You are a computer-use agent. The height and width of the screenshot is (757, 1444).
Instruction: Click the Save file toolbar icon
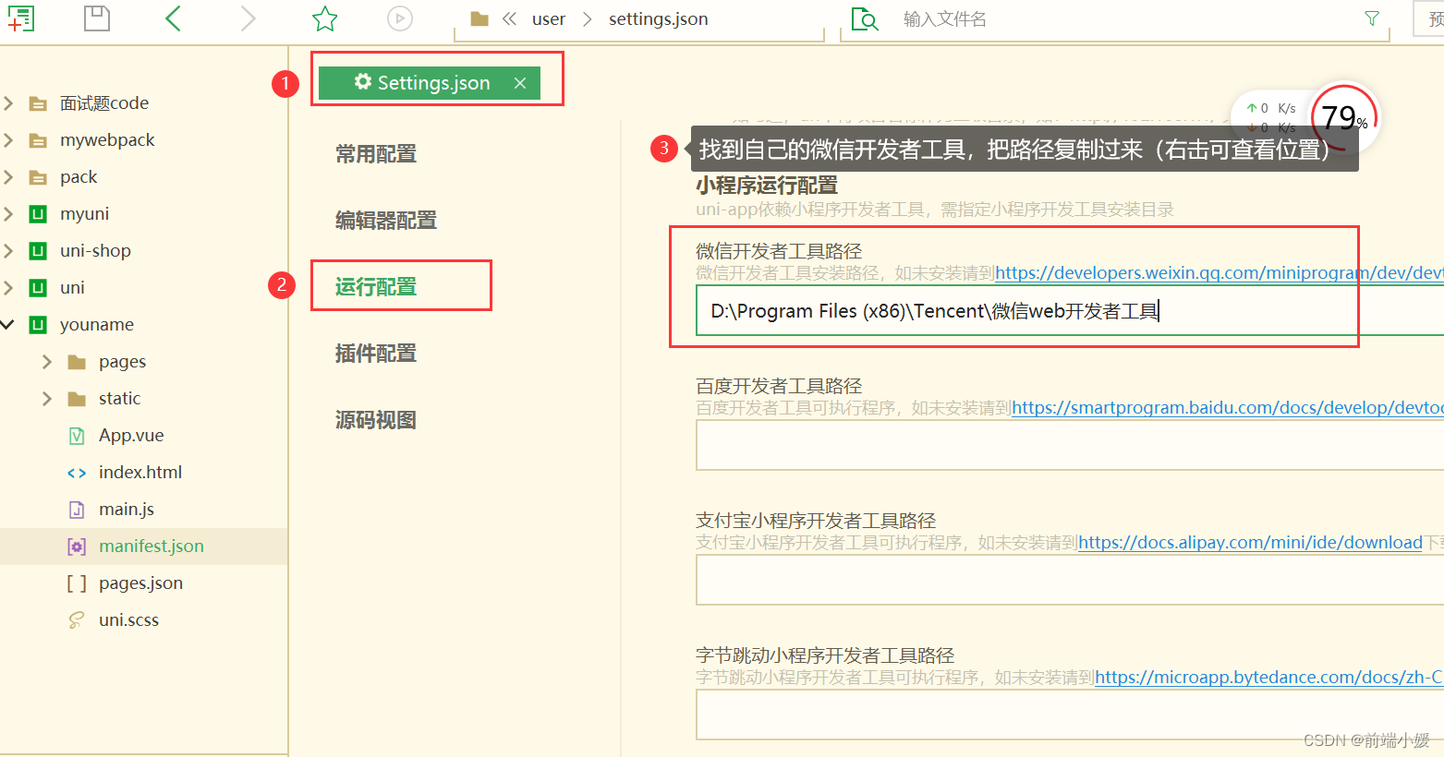click(97, 18)
